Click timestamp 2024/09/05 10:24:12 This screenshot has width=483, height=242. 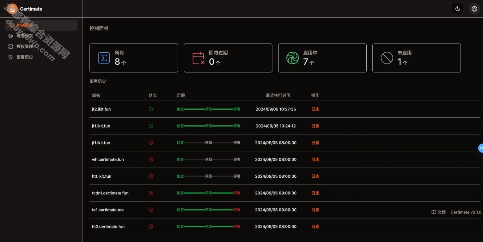[x=276, y=126]
